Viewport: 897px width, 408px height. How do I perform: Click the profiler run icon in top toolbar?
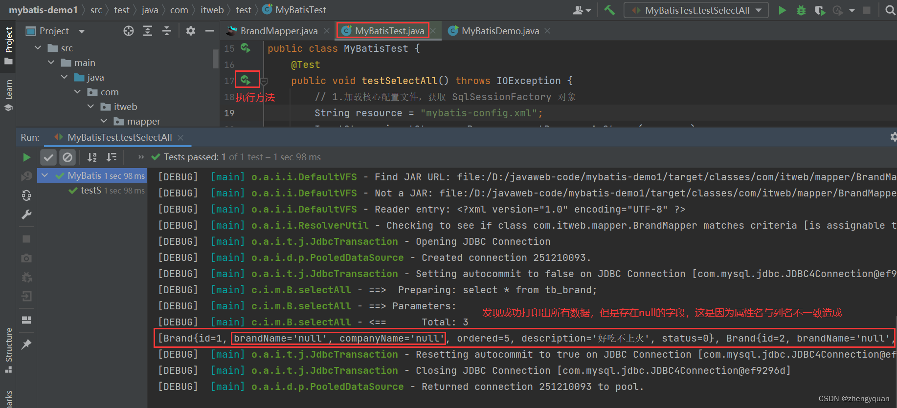838,10
